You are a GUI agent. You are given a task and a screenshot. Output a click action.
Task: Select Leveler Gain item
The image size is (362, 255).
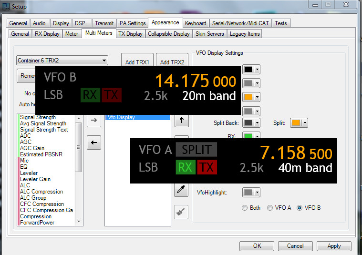[35, 179]
